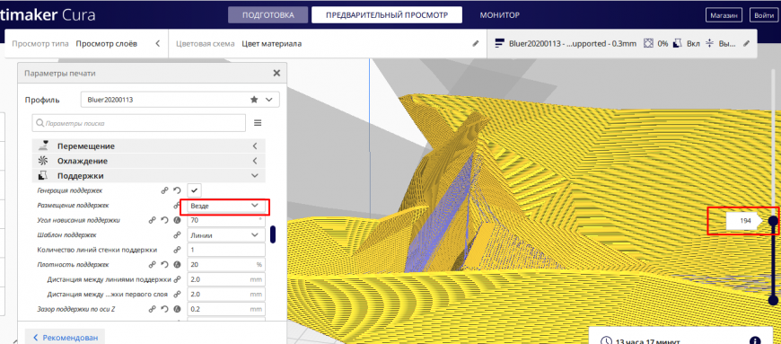
Task: Click the settings list scrollbar
Action: [273, 234]
